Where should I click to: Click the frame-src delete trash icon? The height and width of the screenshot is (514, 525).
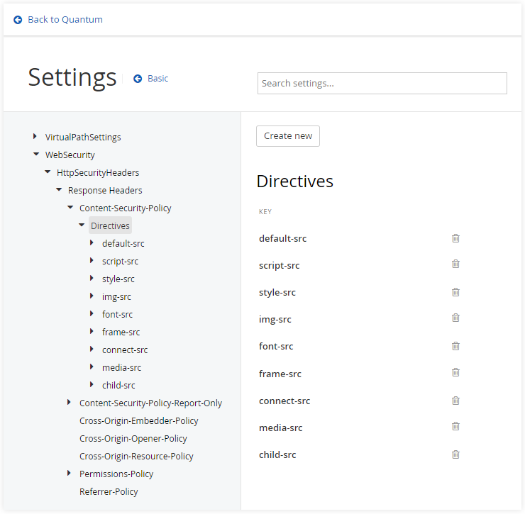[x=455, y=372]
